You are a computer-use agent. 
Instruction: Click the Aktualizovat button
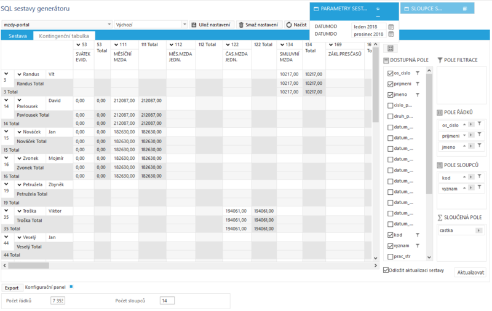tap(470, 272)
